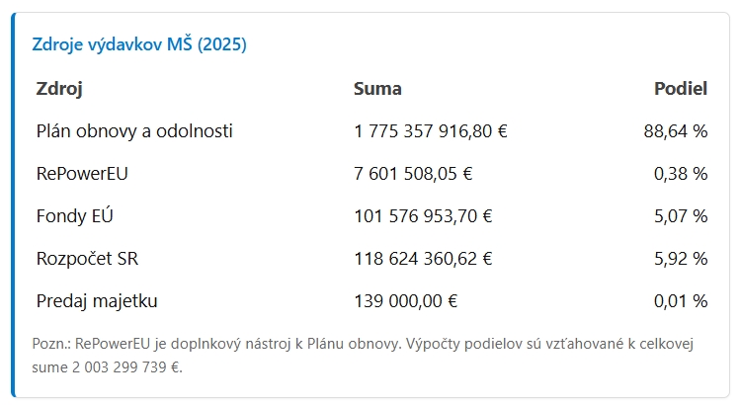Image resolution: width=739 pixels, height=405 pixels.
Task: Select the amount 118 624 360,62 €
Action: [x=423, y=259]
